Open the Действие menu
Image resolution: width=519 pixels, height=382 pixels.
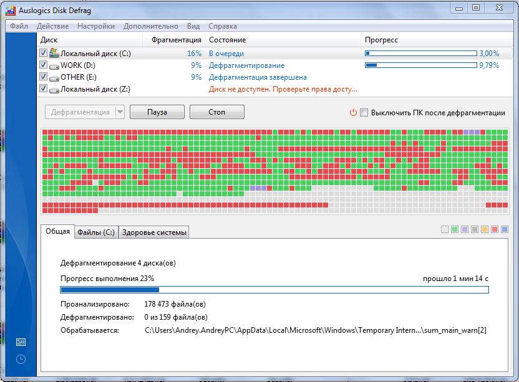(x=53, y=26)
